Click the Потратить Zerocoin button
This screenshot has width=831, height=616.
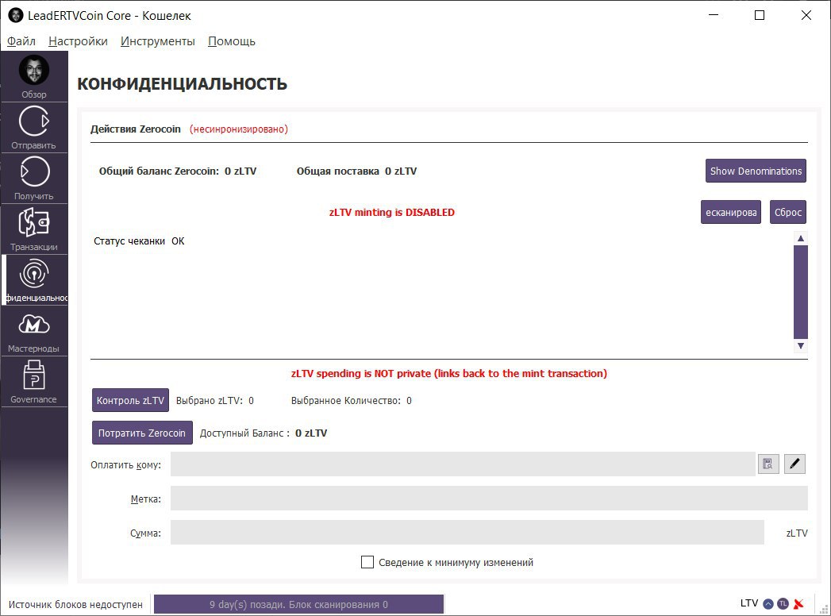142,433
